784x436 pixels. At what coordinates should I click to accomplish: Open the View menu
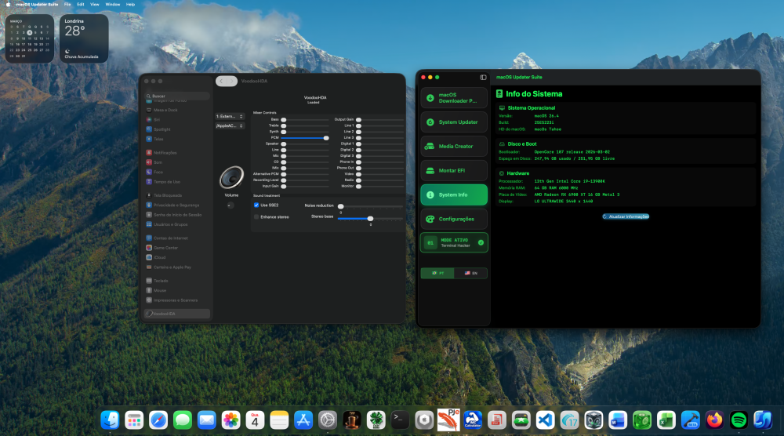click(95, 4)
